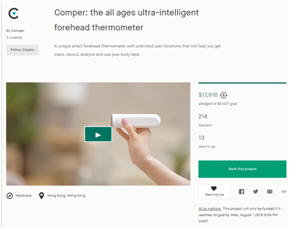Click Back this project button
This screenshot has height=230, width=289.
coord(242,169)
